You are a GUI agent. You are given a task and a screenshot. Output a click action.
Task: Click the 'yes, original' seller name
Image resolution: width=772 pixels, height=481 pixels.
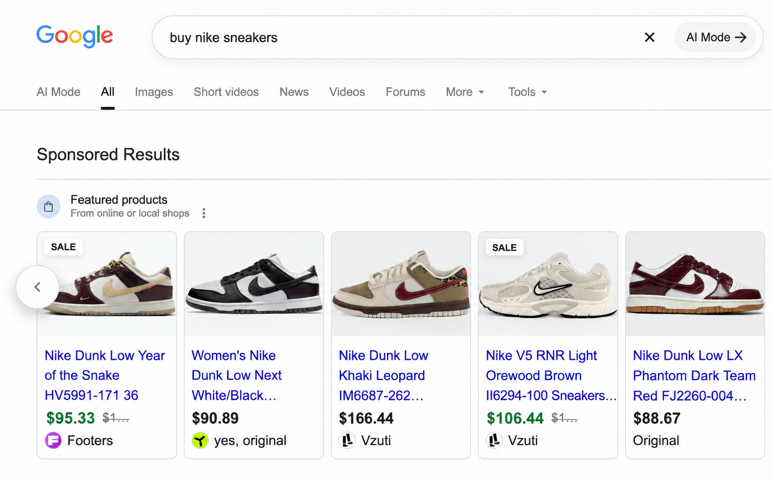250,441
